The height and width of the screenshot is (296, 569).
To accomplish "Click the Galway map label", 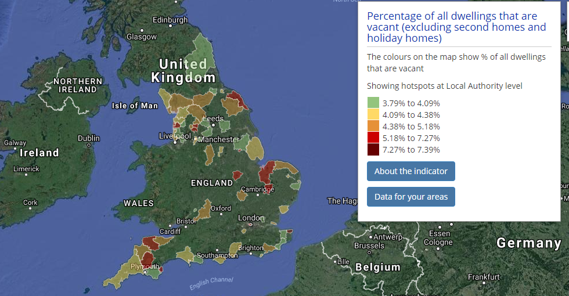I will tap(15, 143).
